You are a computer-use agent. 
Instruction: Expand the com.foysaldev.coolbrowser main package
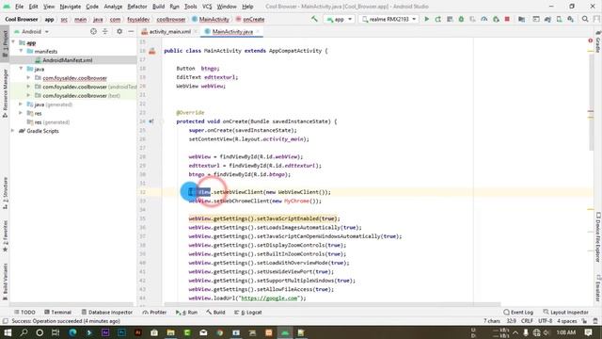28,77
